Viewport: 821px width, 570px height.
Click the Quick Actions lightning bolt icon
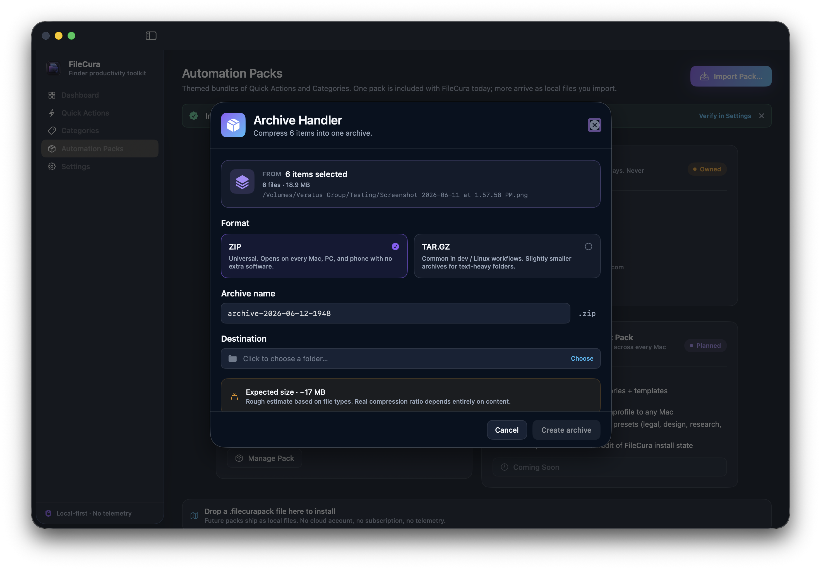point(52,113)
